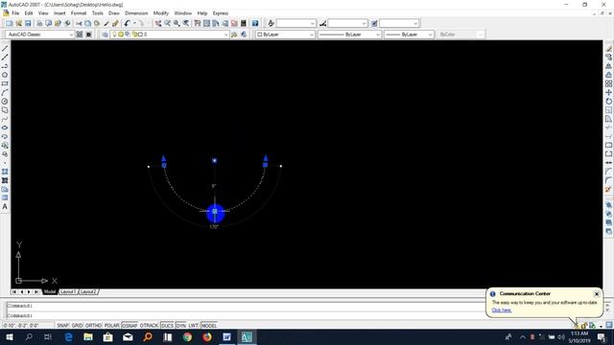Open File Explorer from the taskbar
Screen dimensions: 614x345
click(88, 336)
